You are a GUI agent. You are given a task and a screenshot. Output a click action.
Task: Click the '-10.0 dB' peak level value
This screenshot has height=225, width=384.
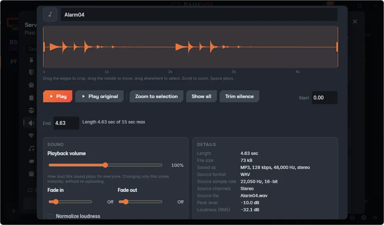[x=250, y=203]
